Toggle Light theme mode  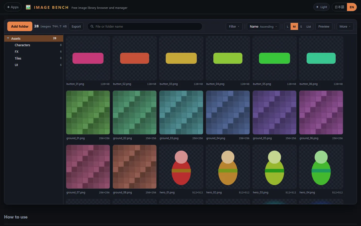point(321,7)
